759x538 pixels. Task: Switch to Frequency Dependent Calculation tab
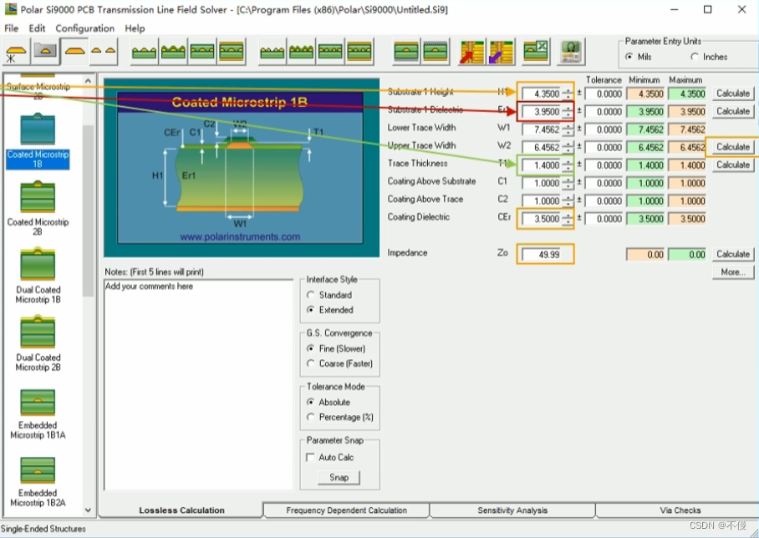pyautogui.click(x=347, y=510)
